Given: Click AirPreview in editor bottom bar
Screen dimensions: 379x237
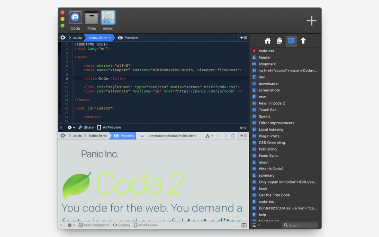Looking at the screenshot, I should [x=109, y=128].
